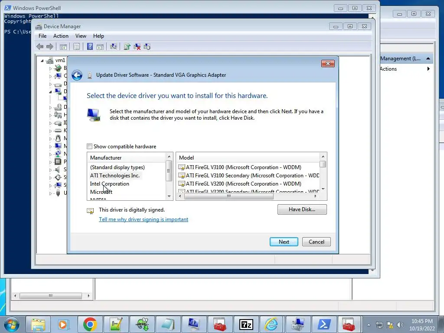The image size is (444, 333).
Task: Open Google Chrome from the taskbar
Action: pyautogui.click(x=90, y=324)
